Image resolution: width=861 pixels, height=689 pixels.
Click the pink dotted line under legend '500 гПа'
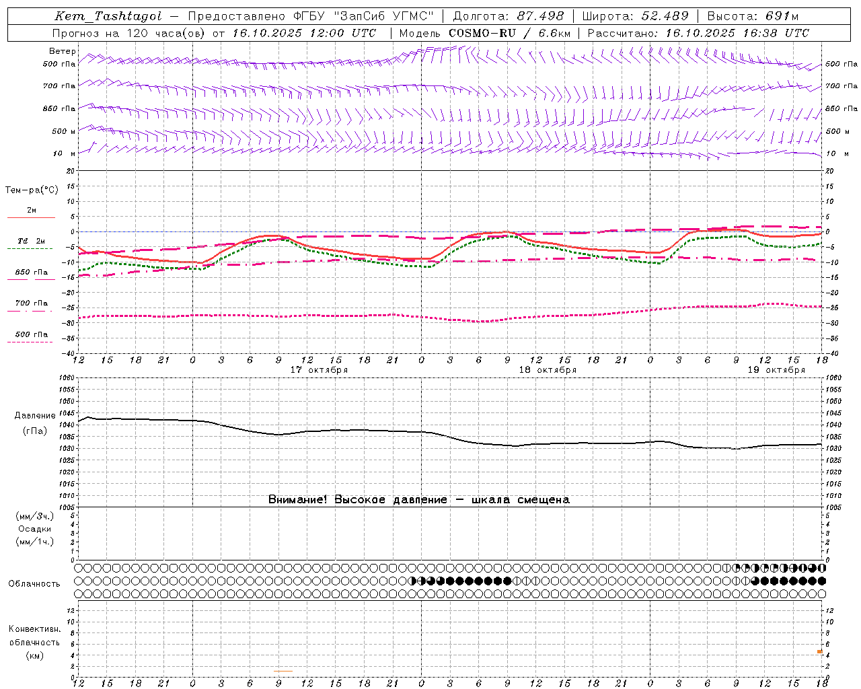(30, 342)
